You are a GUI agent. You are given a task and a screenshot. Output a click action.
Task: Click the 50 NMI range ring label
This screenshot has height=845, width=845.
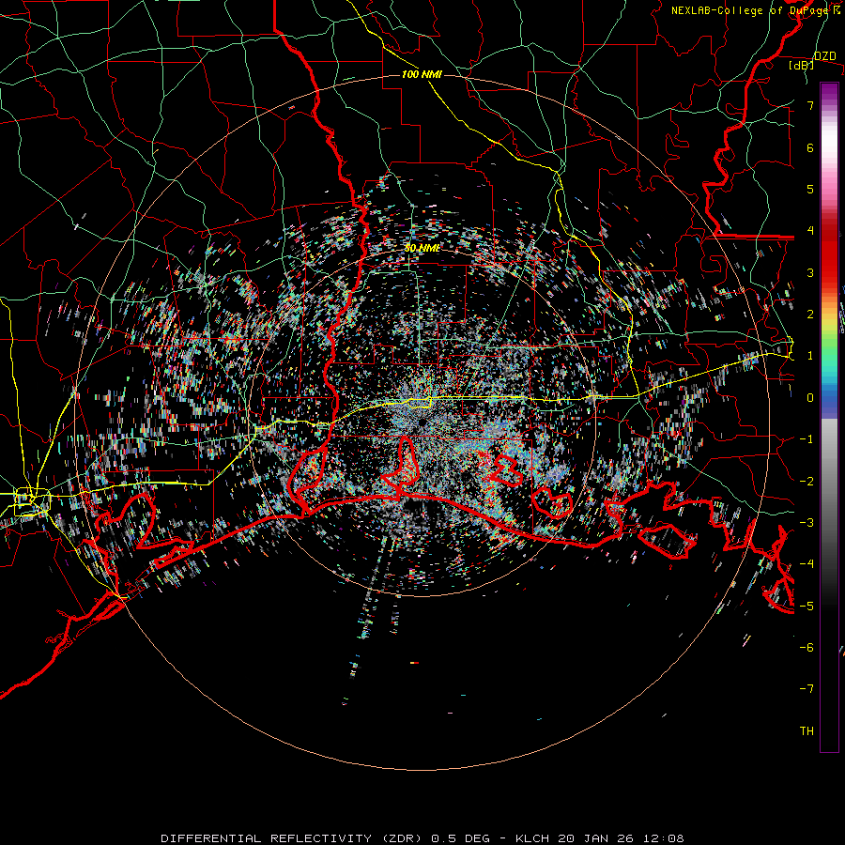coord(422,248)
